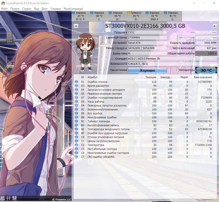Select the Disk 4 tab

[154, 16]
